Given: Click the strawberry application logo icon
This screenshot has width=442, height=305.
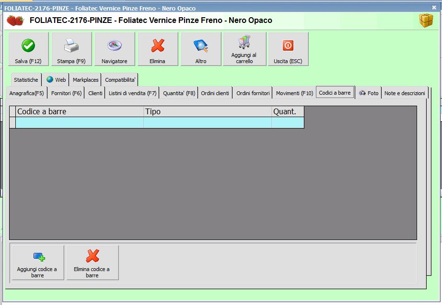Looking at the screenshot, I should pos(15,21).
